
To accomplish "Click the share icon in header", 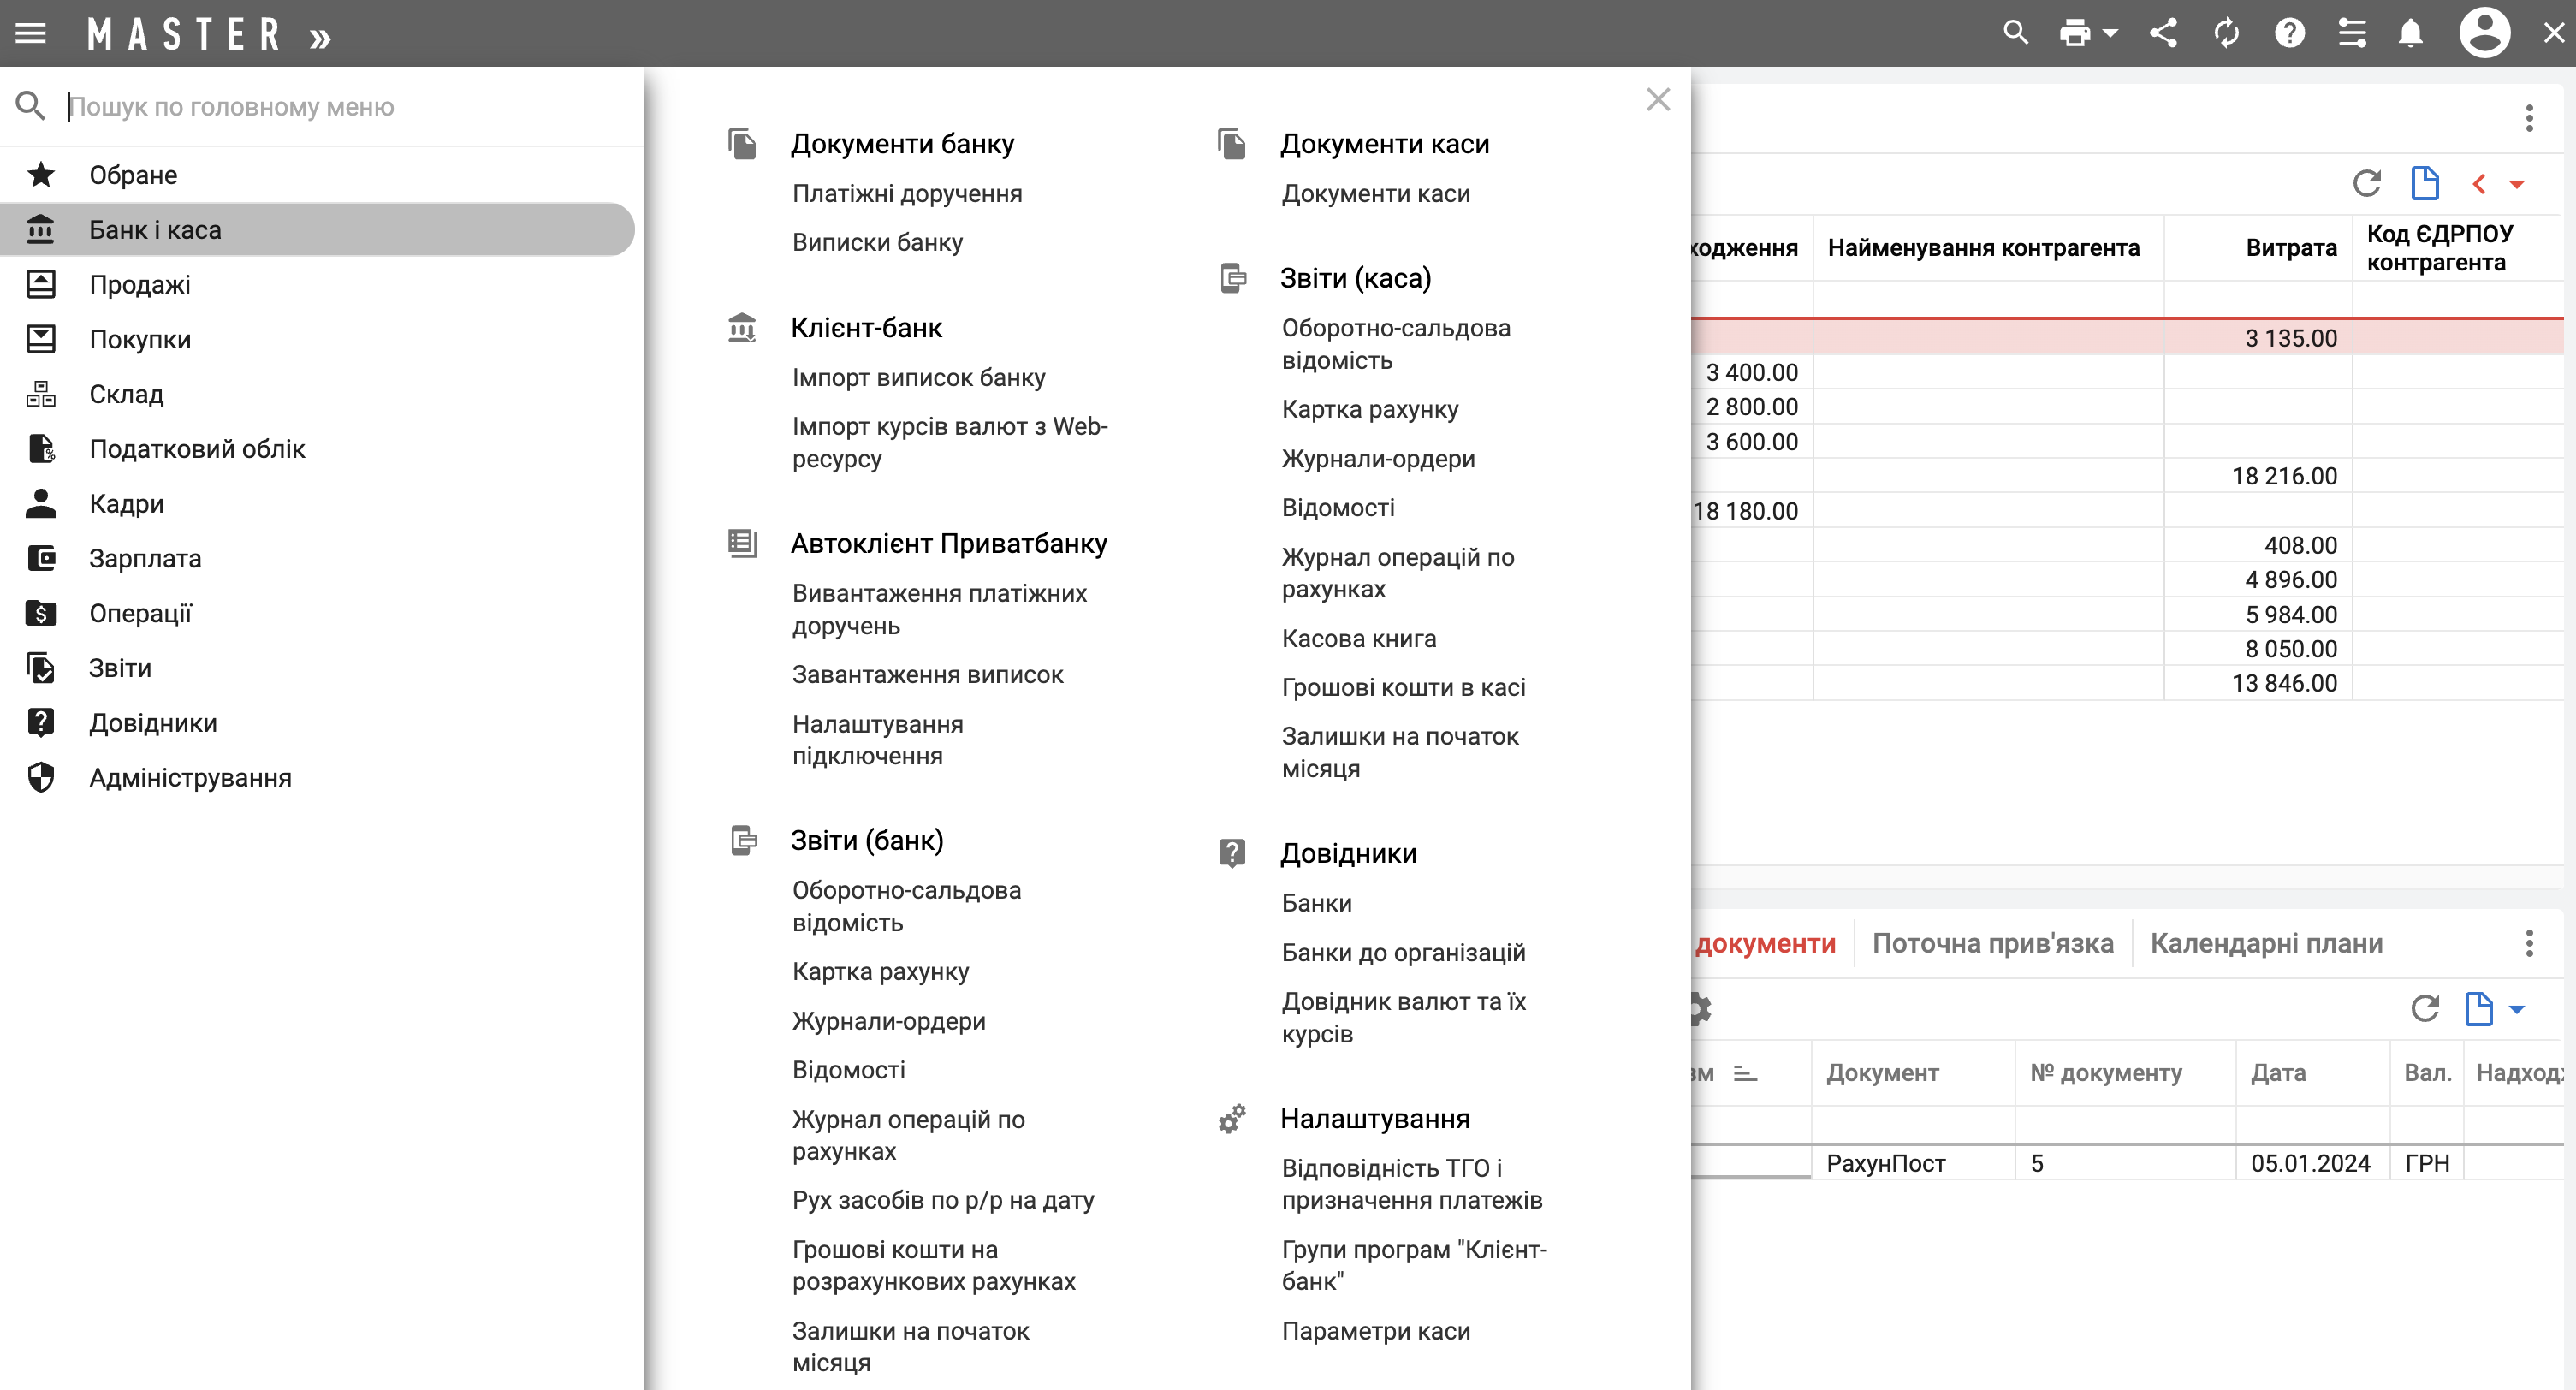I will (2163, 33).
